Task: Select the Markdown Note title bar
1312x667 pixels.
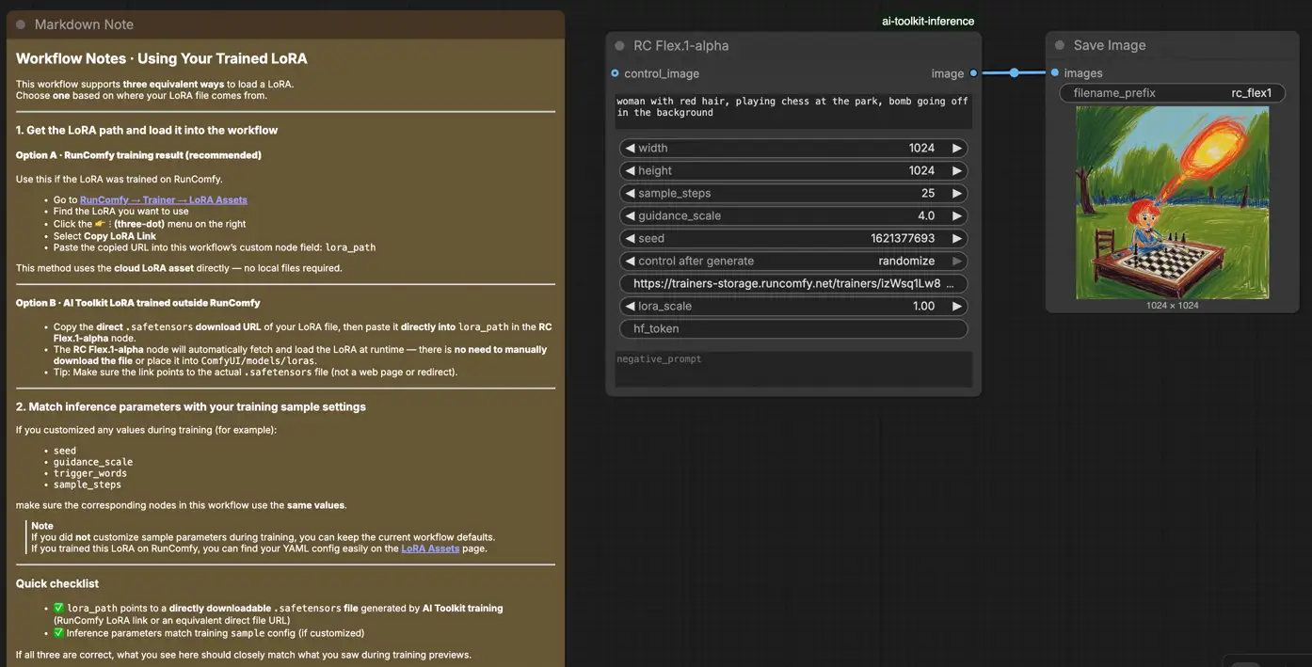Action: tap(285, 24)
